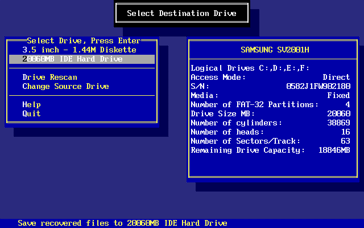Click the Direct access mode value

pos(336,78)
